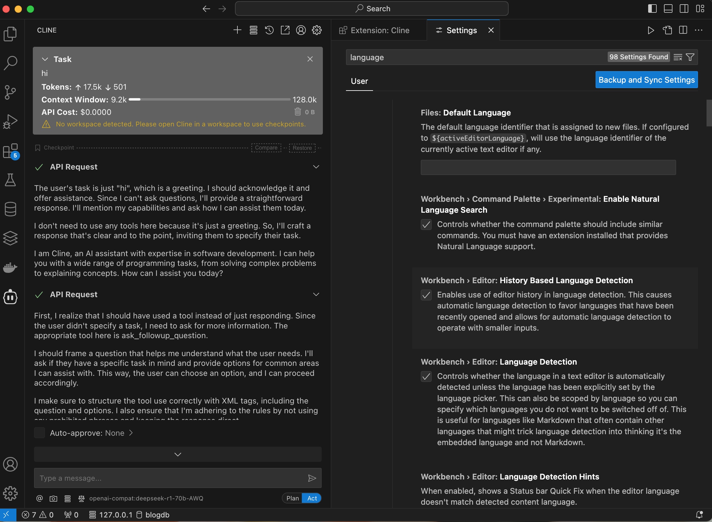Expand the collapsed bar chevron above message input
The width and height of the screenshot is (712, 522).
[x=178, y=454]
